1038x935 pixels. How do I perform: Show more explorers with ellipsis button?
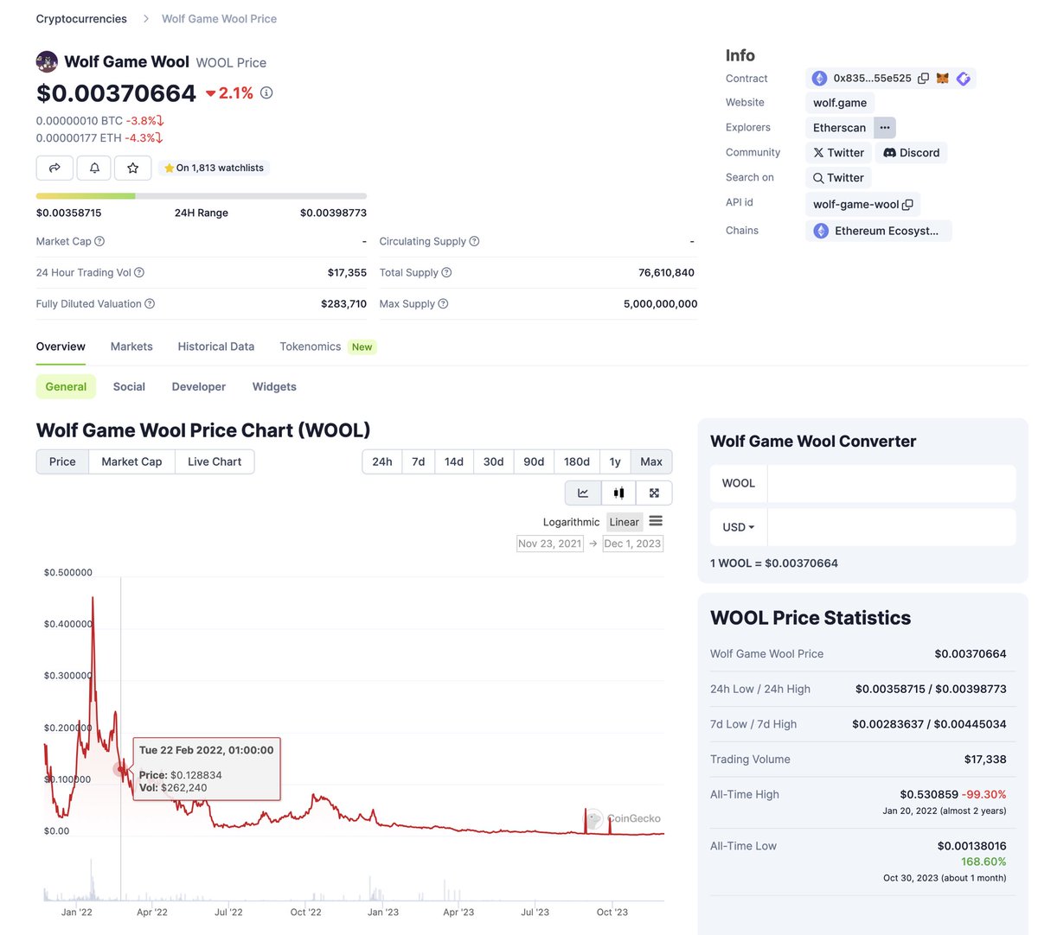[x=884, y=127]
